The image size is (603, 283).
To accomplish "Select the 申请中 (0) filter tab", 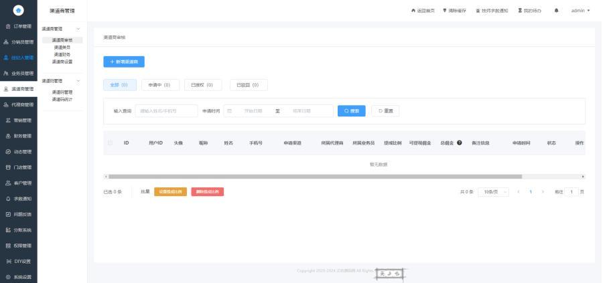I will coord(160,85).
